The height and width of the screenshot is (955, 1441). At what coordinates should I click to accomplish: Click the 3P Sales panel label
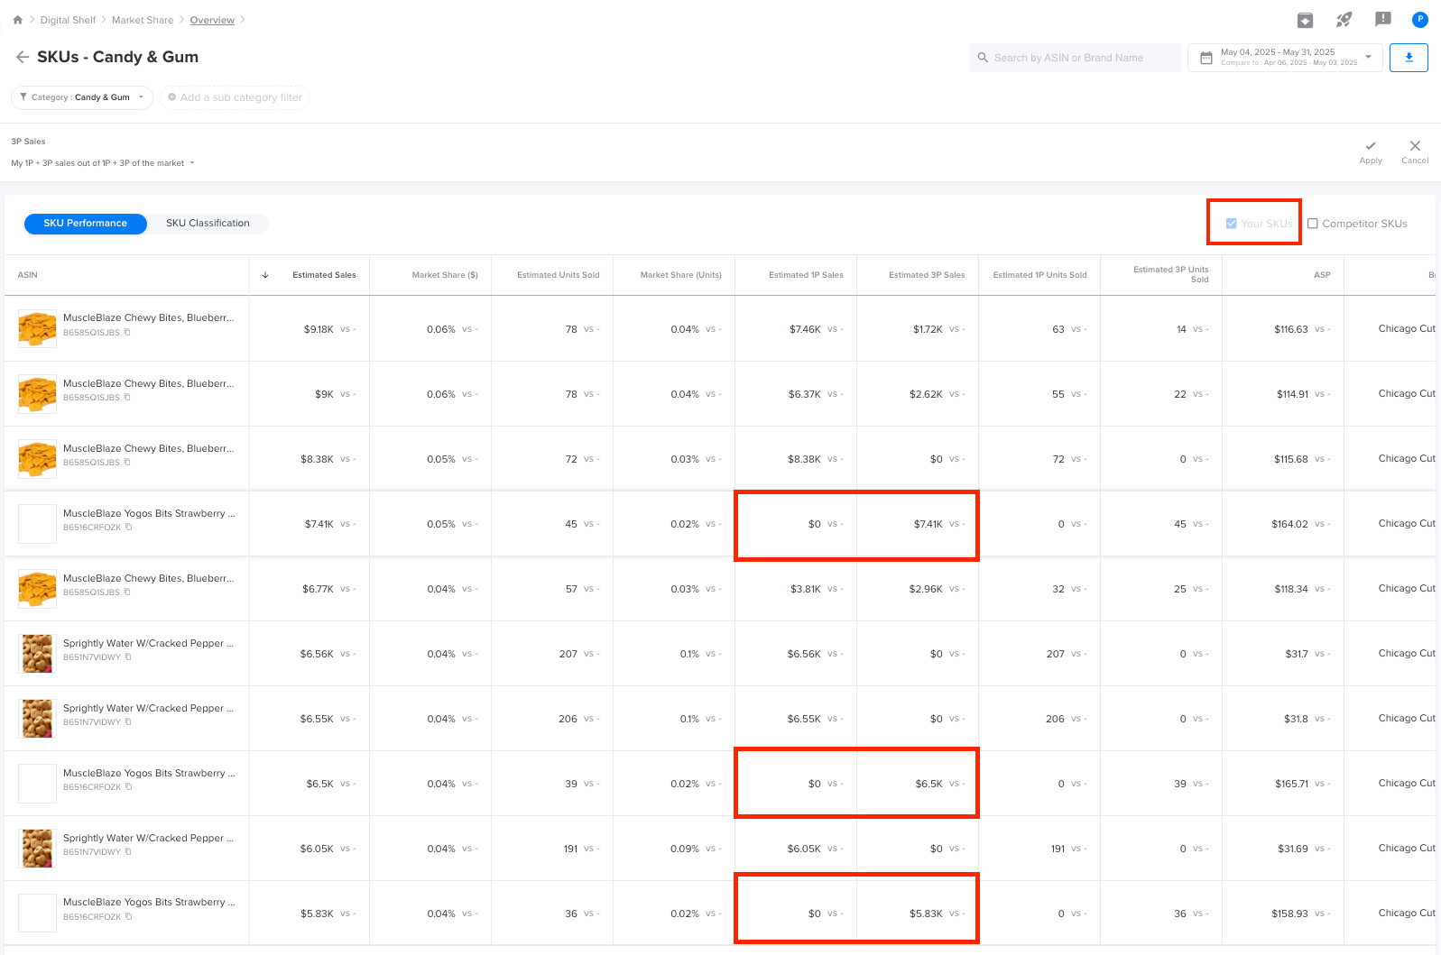28,142
